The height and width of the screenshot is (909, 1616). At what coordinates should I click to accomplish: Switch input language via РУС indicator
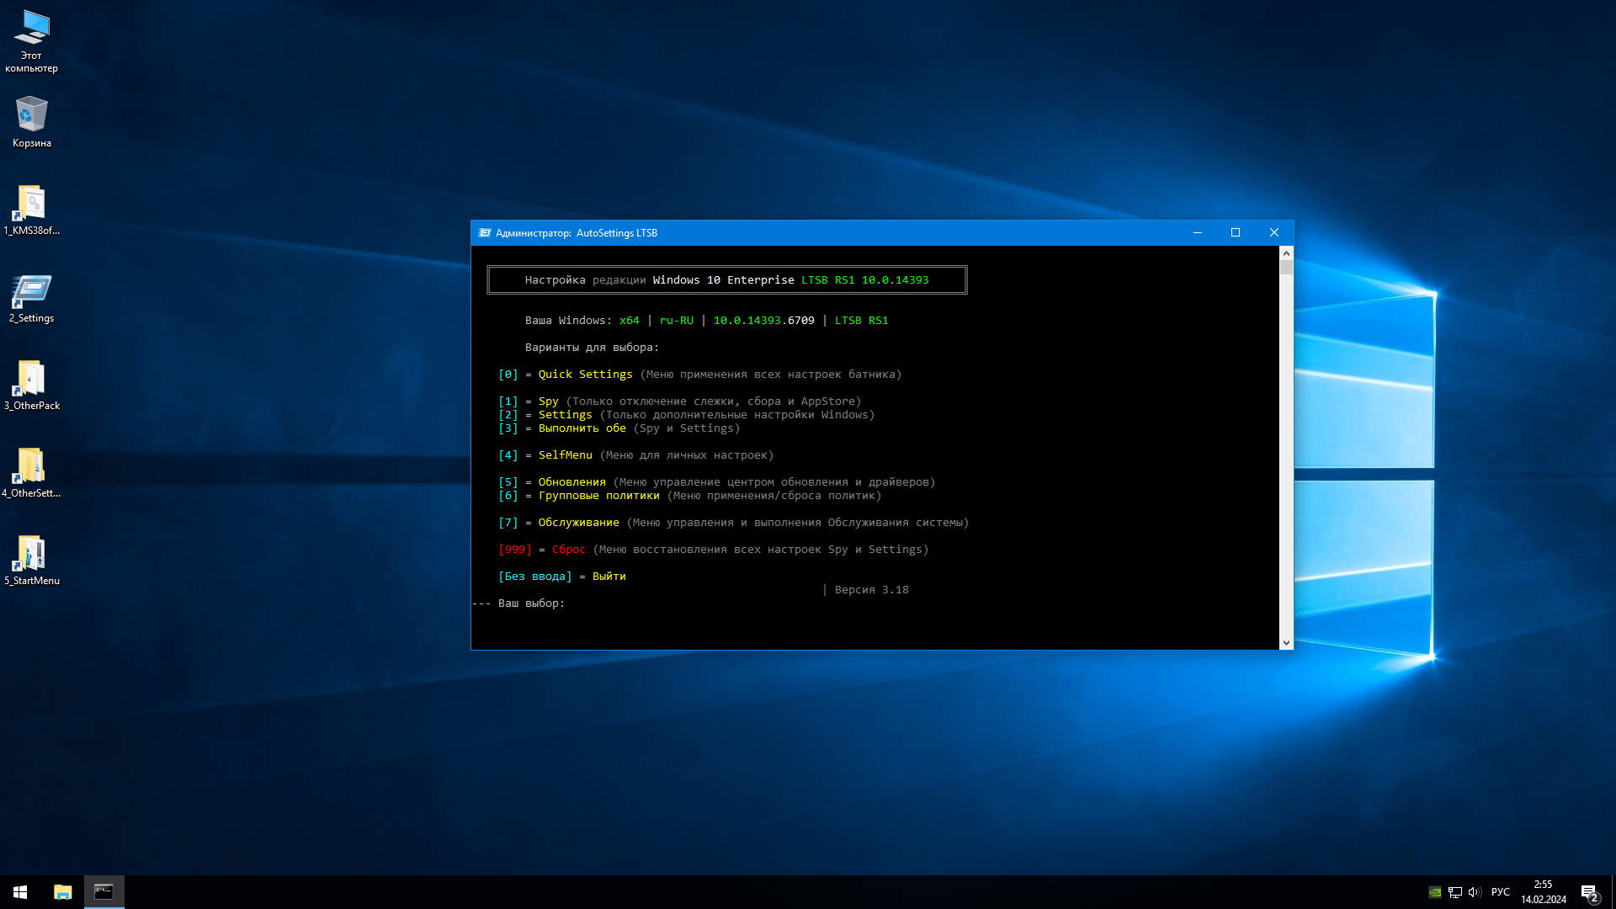tap(1500, 892)
